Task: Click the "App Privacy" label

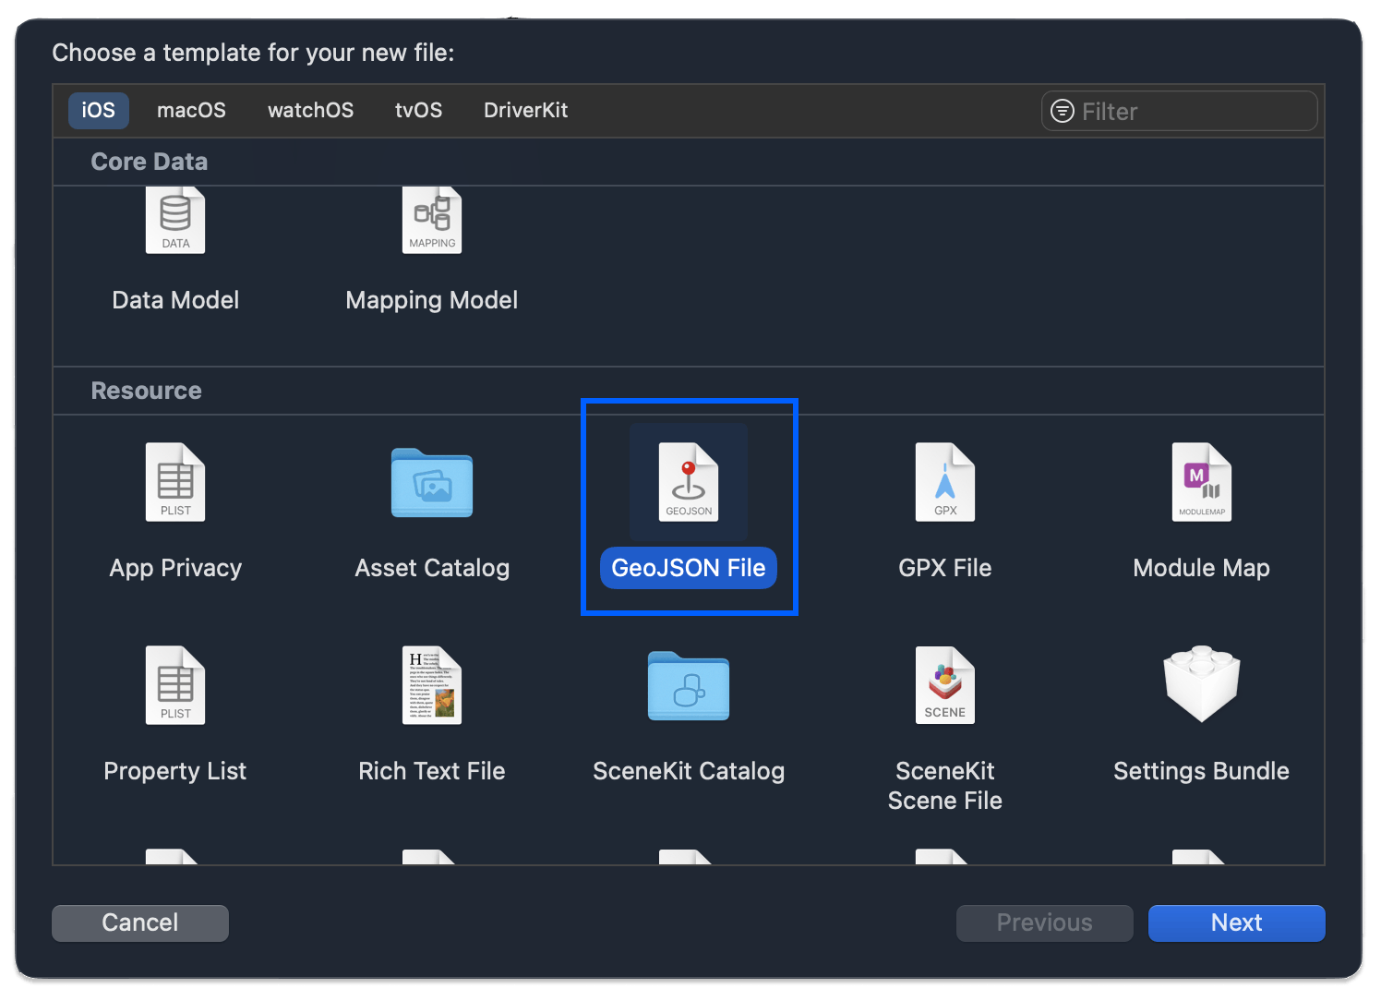Action: [175, 569]
